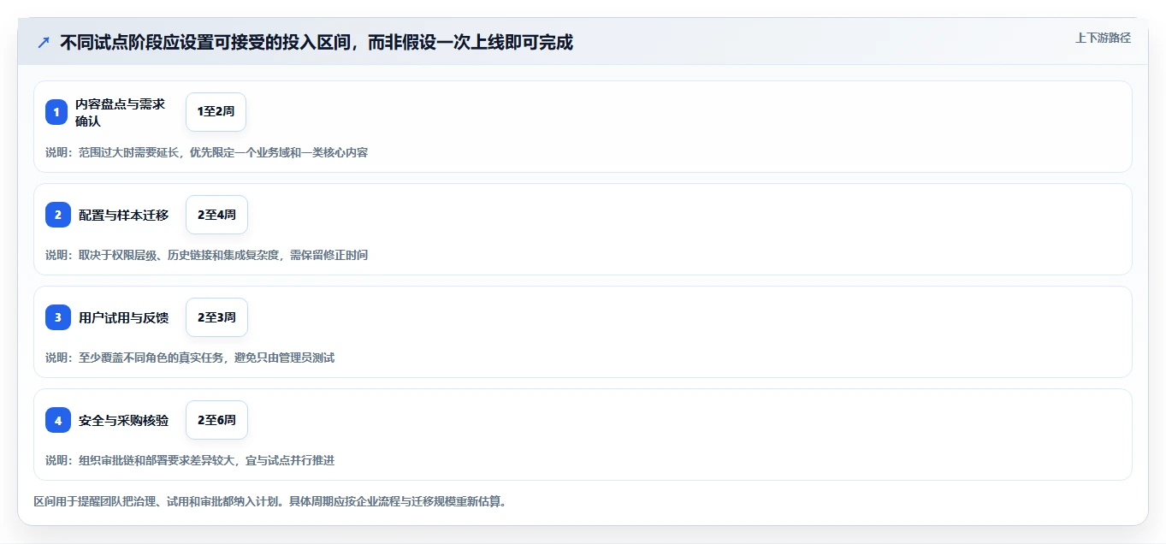Click the 安全与采购核验 step title
Viewport: 1166px width, 544px height.
point(123,420)
